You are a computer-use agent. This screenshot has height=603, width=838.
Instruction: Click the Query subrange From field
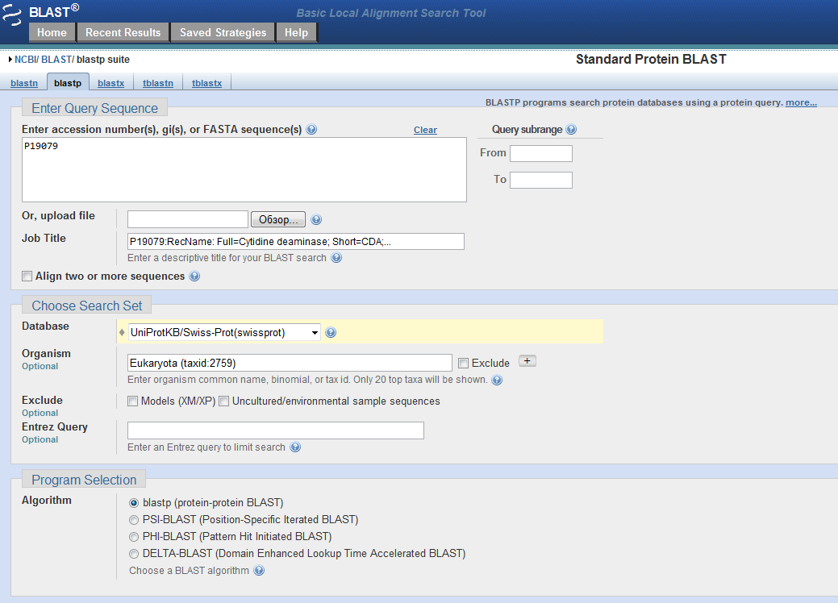(x=541, y=154)
